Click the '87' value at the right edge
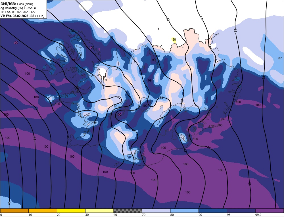This screenshot has height=217, width=284. tap(280, 58)
